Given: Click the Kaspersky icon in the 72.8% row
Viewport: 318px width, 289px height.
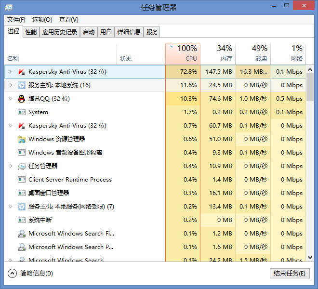Looking at the screenshot, I should (22, 72).
